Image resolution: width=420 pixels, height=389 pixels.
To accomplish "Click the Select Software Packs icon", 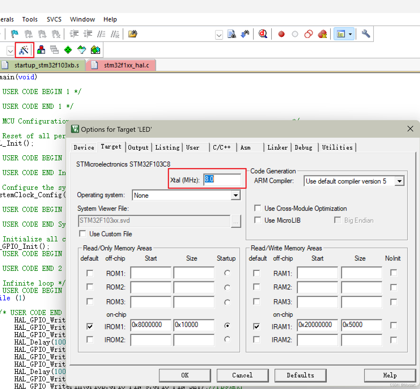I will pos(82,50).
